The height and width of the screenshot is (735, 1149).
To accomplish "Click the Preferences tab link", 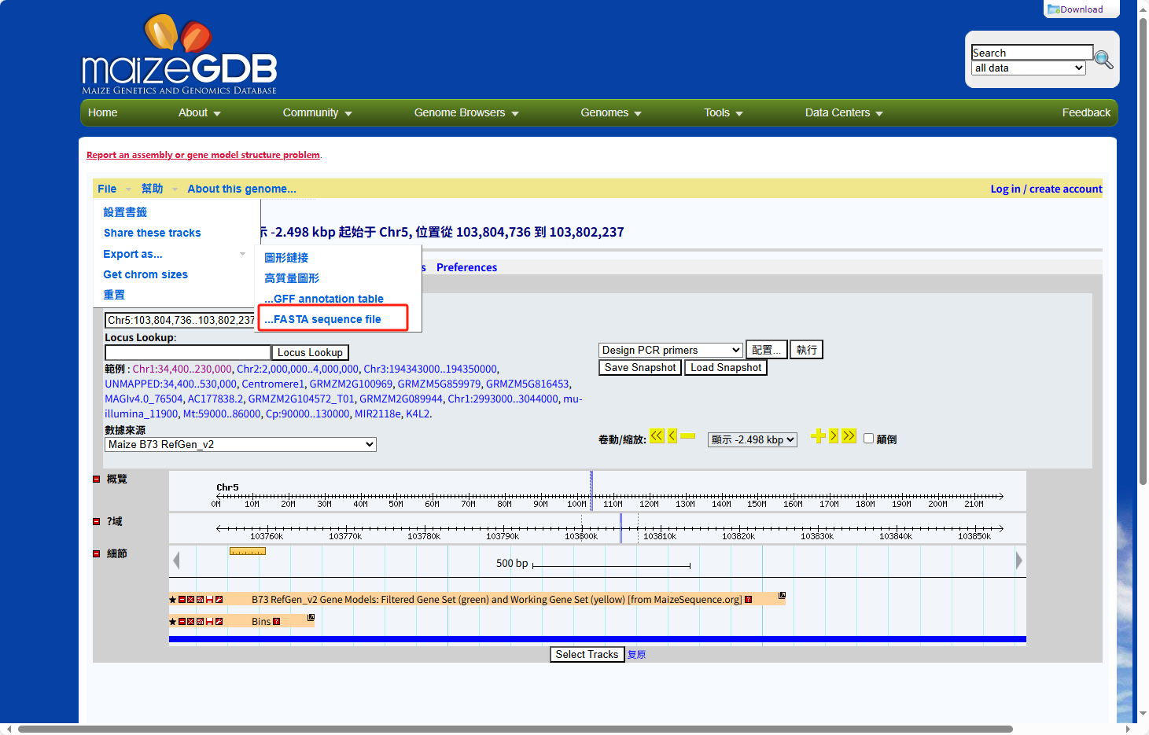I will click(x=466, y=268).
